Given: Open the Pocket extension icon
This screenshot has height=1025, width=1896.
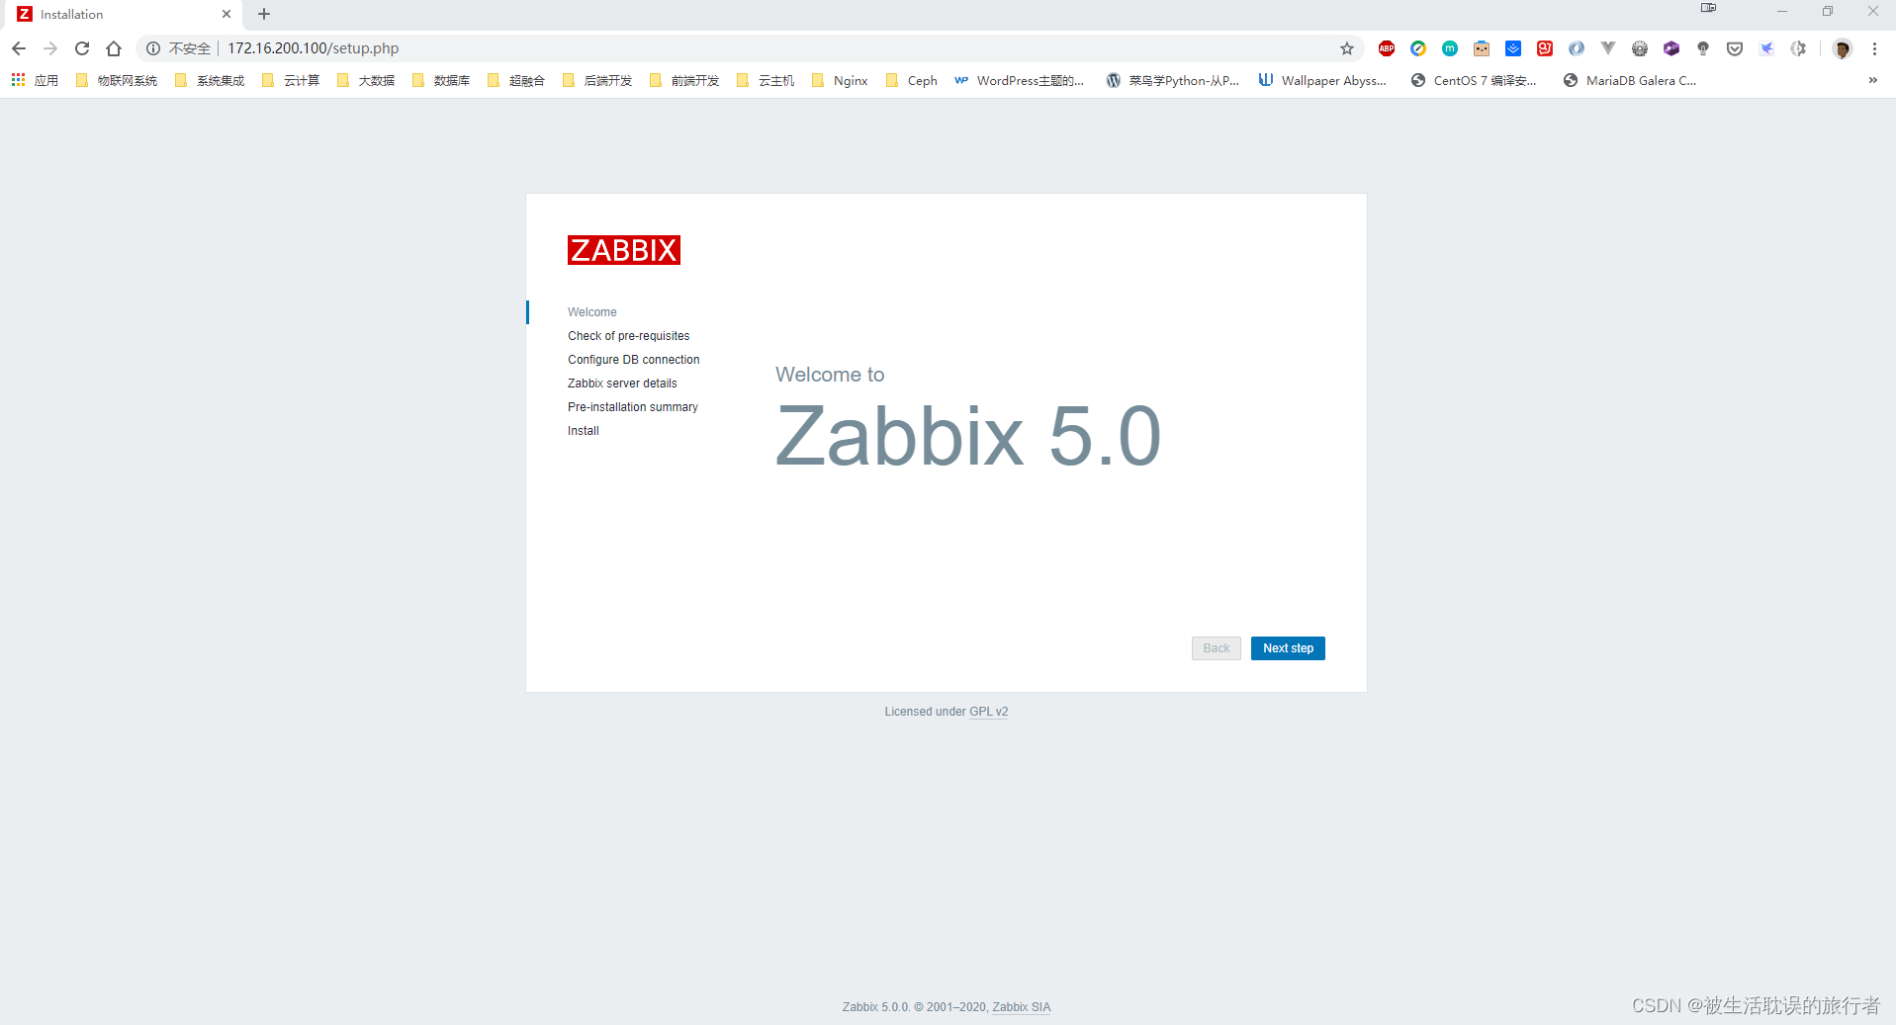Looking at the screenshot, I should pyautogui.click(x=1735, y=48).
